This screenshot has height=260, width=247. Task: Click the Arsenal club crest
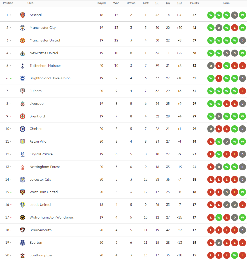pos(23,15)
